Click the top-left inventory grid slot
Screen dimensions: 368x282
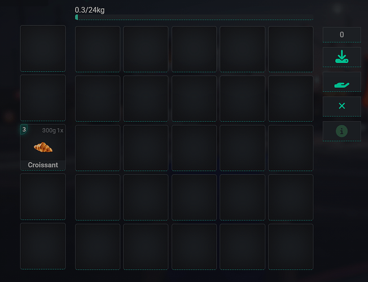(x=98, y=49)
